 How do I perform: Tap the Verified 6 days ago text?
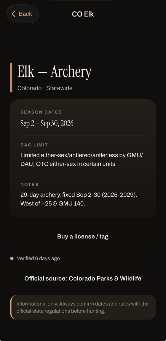38,259
